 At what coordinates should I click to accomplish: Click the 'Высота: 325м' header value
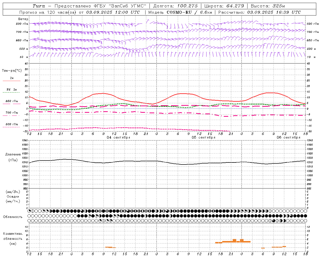pos(268,6)
